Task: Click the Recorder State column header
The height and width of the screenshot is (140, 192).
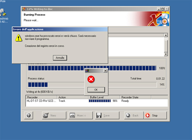Action: click(x=136, y=97)
